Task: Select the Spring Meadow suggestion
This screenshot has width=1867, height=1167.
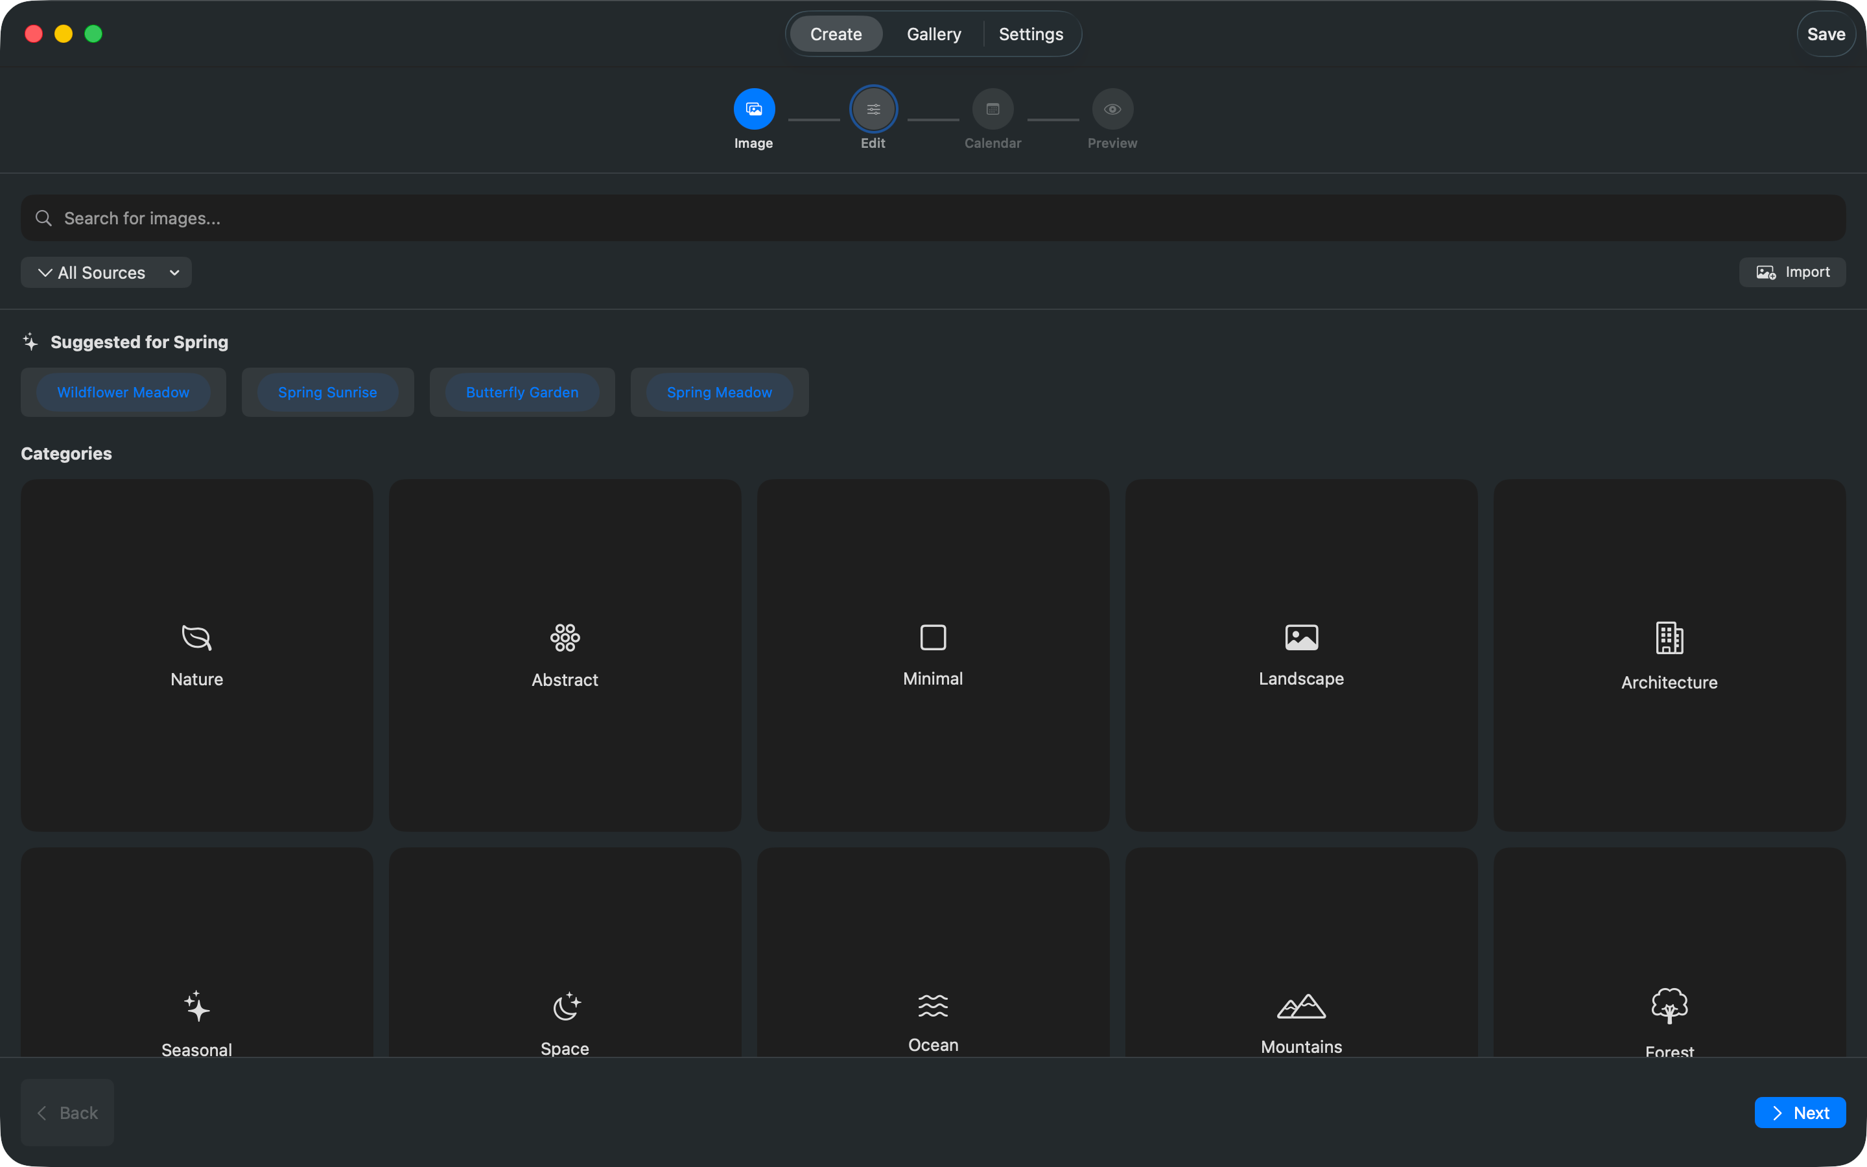Action: click(x=720, y=392)
